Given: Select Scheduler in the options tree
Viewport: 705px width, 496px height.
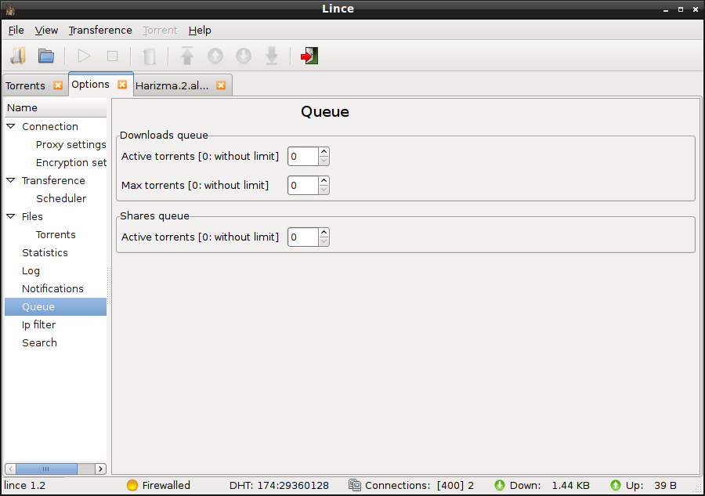Looking at the screenshot, I should pos(61,198).
